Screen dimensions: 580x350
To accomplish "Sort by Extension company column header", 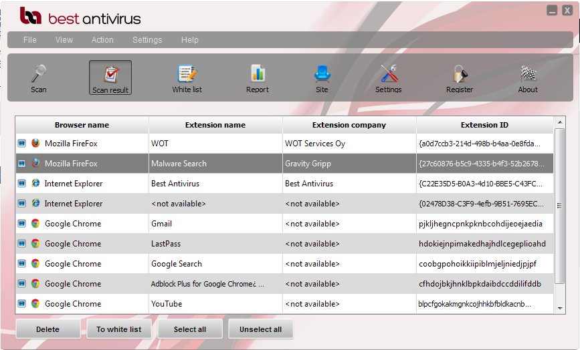I will click(349, 125).
